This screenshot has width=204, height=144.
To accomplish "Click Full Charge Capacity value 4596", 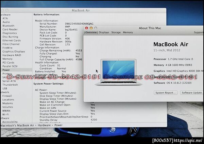I will click(x=79, y=59).
